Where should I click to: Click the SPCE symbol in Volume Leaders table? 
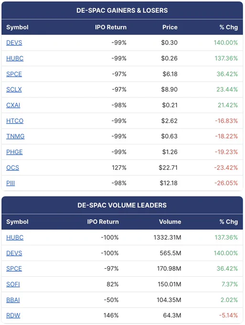tap(14, 269)
